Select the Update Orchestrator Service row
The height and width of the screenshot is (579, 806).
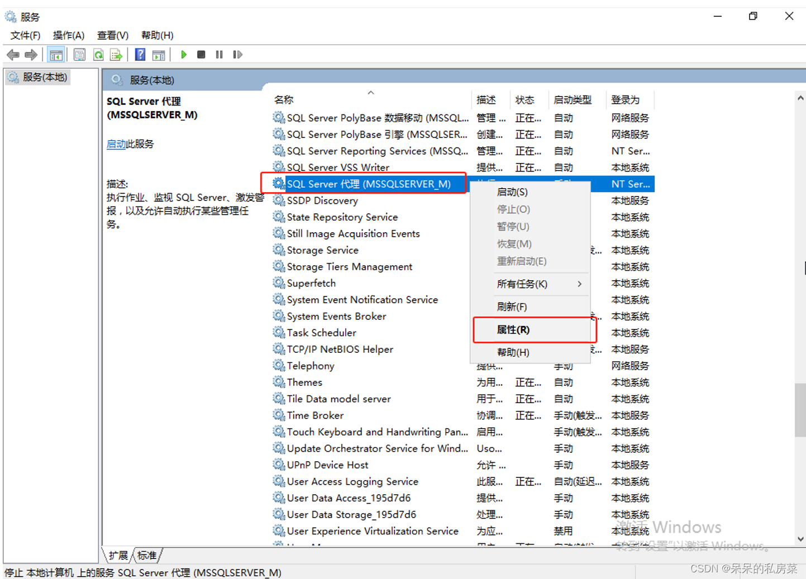click(463, 448)
